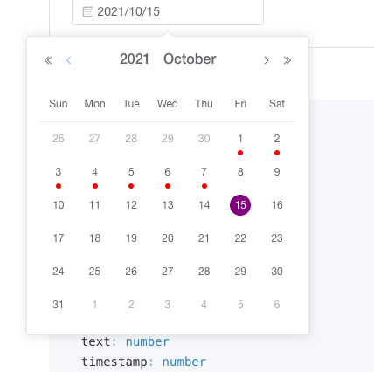Select October 20
374x372 pixels.
[x=168, y=238]
